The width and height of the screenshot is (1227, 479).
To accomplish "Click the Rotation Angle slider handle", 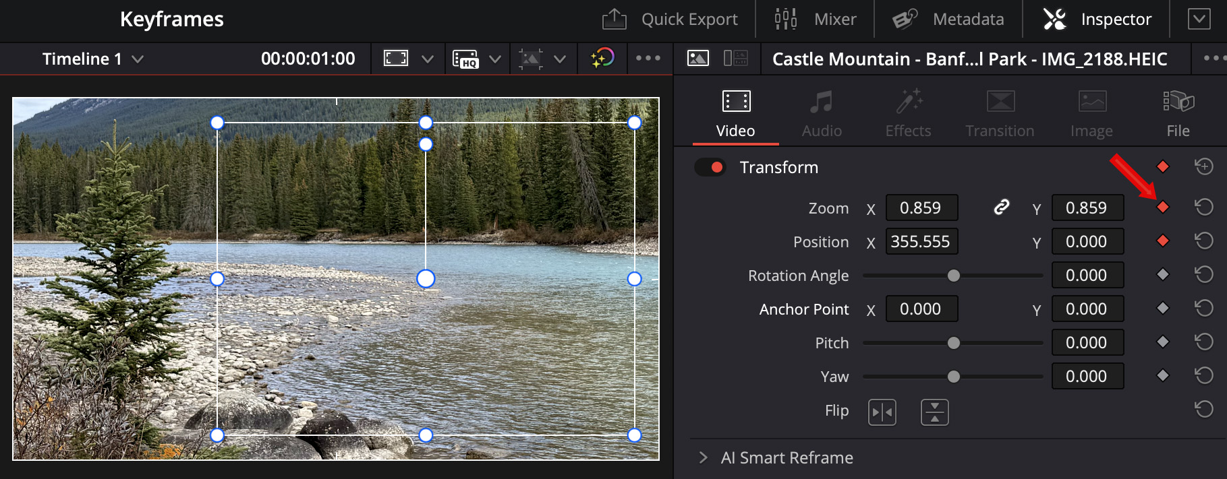I will [x=953, y=276].
